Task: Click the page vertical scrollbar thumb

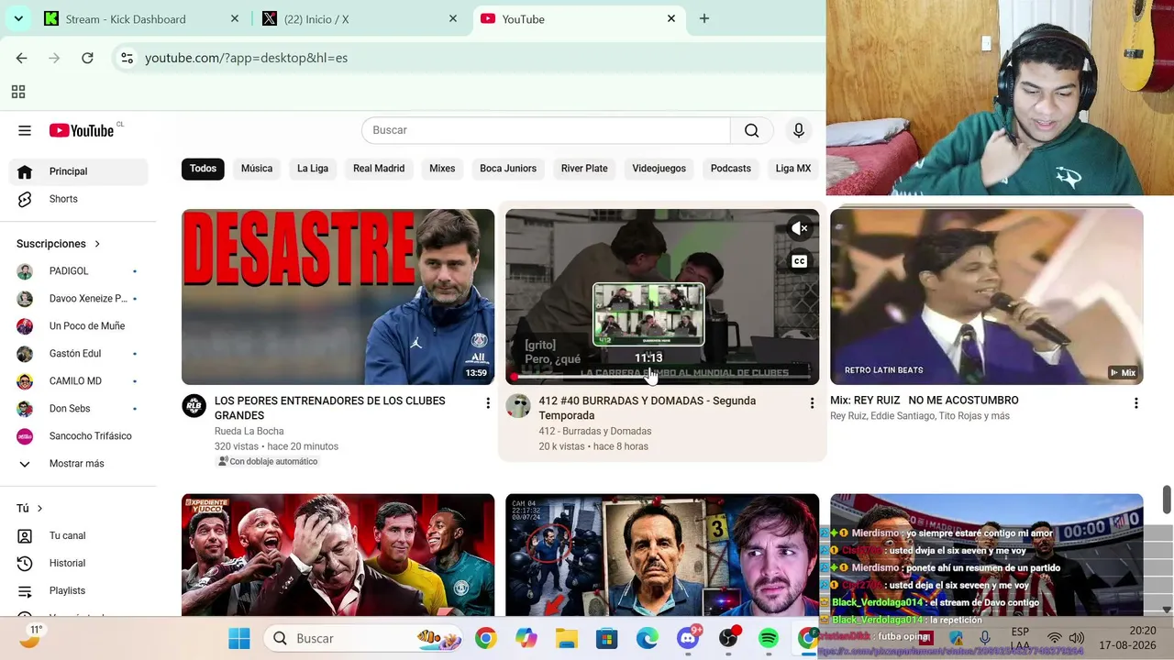Action: click(x=1167, y=500)
